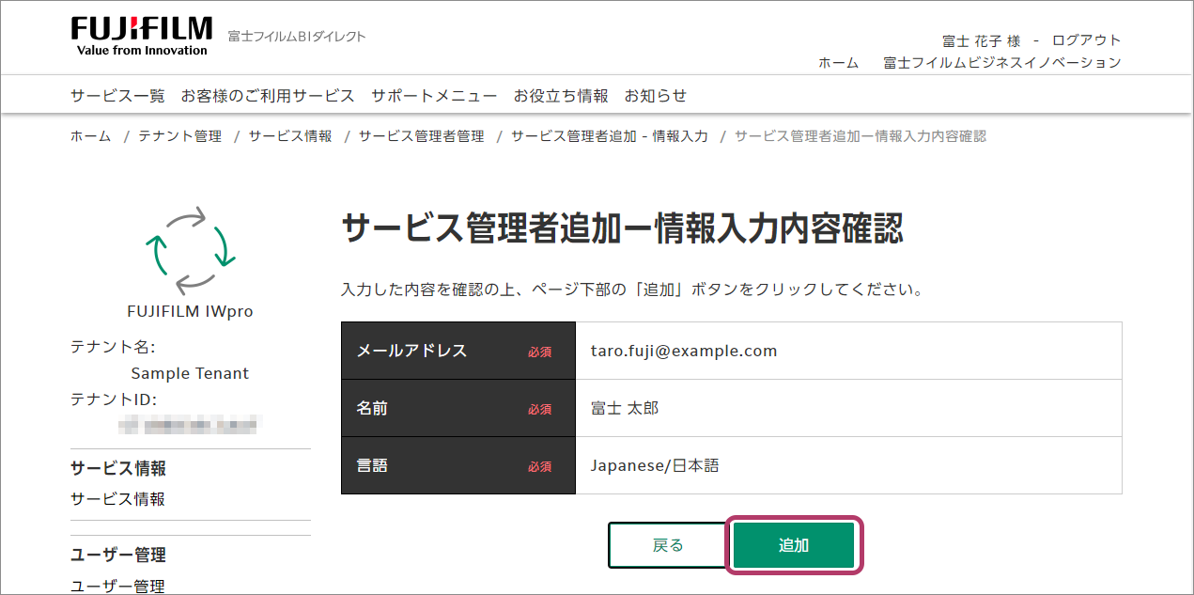This screenshot has height=595, width=1194.
Task: Click the current breadcrumb サービス管理者追加ー情報入力内容確認
Action: [861, 136]
